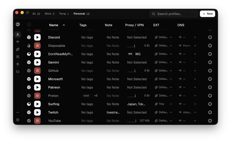This screenshot has height=142, width=231.
Task: Click 'Japan, Tok…' proxy on Surfing row
Action: click(136, 104)
